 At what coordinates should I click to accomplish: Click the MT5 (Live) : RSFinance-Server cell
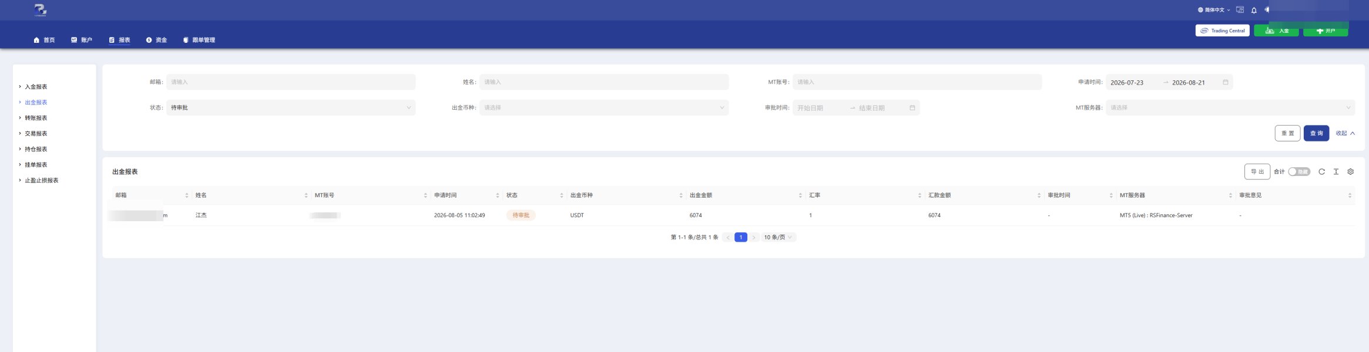point(1156,215)
